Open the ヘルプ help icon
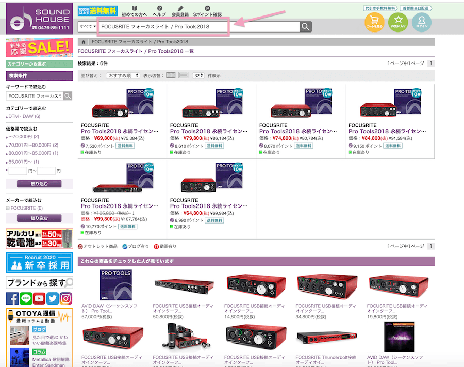This screenshot has height=367, width=464. coord(159,11)
